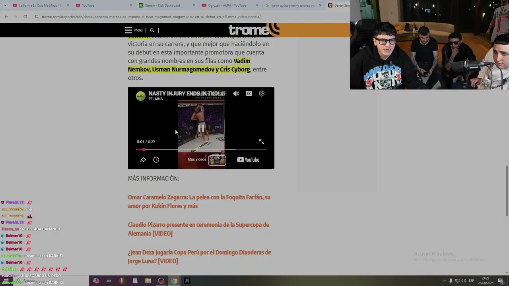Go forward with the browser forward arrow
Viewport: 509px width, 286px height.
click(x=16, y=17)
